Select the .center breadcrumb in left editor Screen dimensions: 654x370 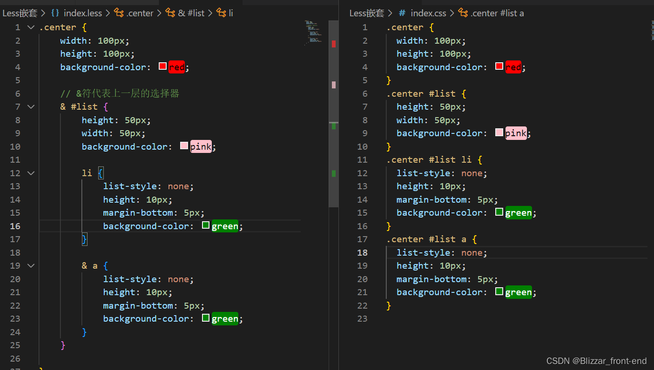140,13
